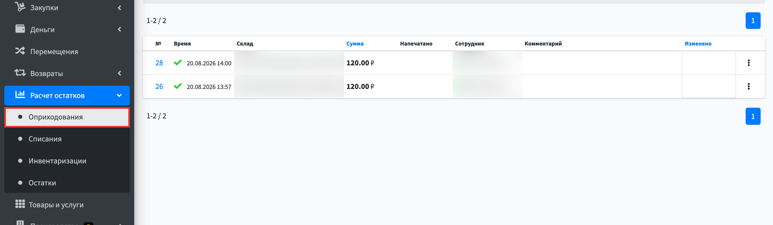Open document number 28 link
Image resolution: width=773 pixels, height=225 pixels.
tap(159, 63)
